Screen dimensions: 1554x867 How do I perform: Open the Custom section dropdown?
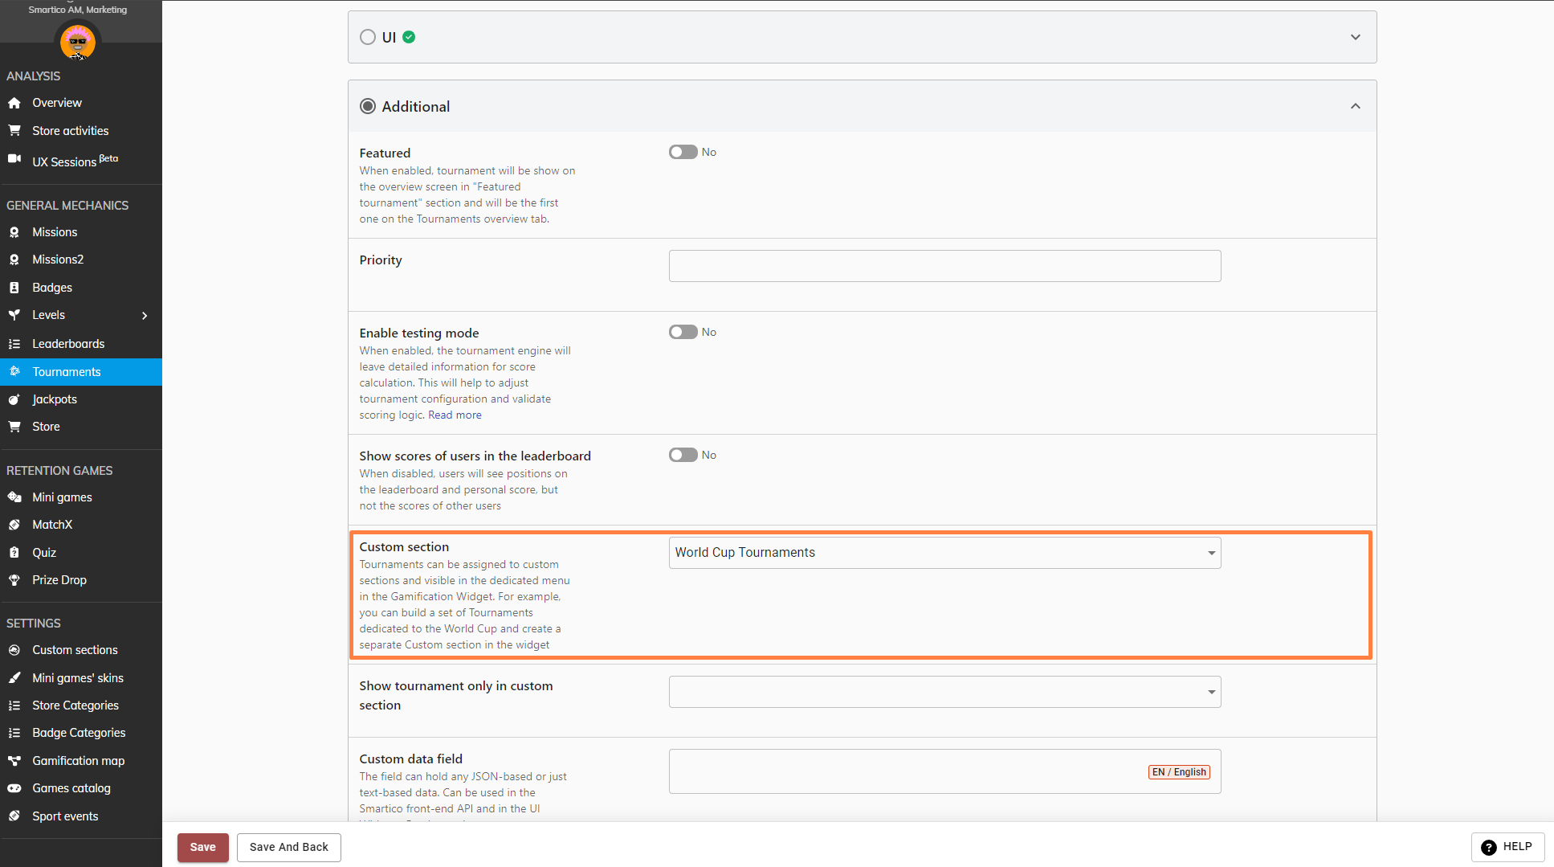tap(944, 553)
